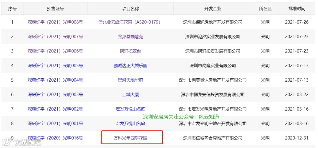Viewport: 318px width, 148px height.
Task: Open project 上城大厦
Action: pos(130,95)
